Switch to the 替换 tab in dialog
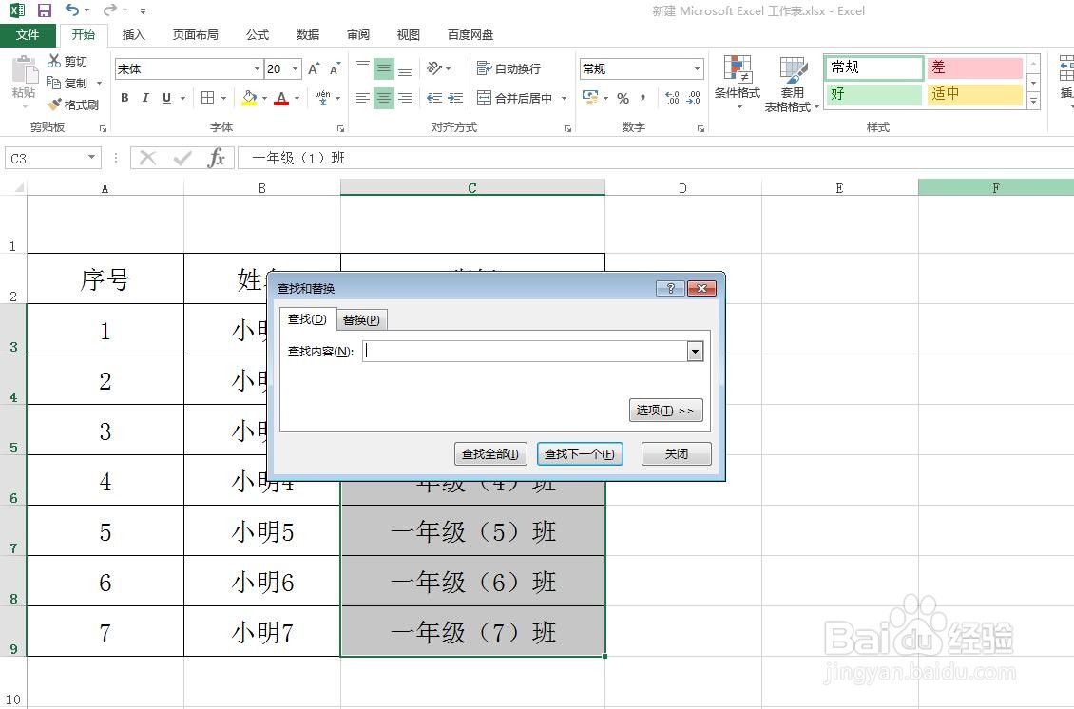 [361, 319]
